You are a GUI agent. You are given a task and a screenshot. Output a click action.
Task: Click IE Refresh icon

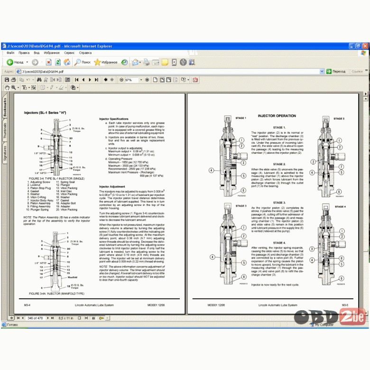point(58,62)
